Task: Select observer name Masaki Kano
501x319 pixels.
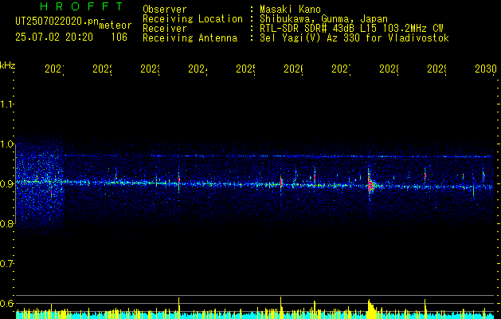Action: 290,9
